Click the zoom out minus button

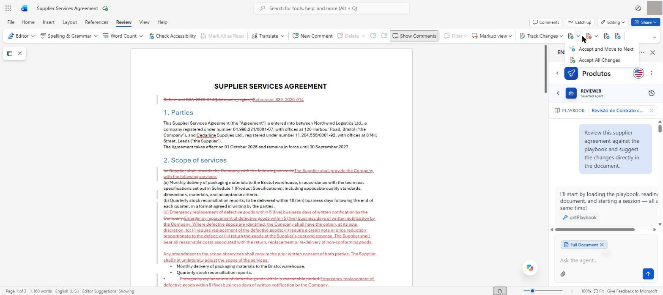pyautogui.click(x=513, y=291)
